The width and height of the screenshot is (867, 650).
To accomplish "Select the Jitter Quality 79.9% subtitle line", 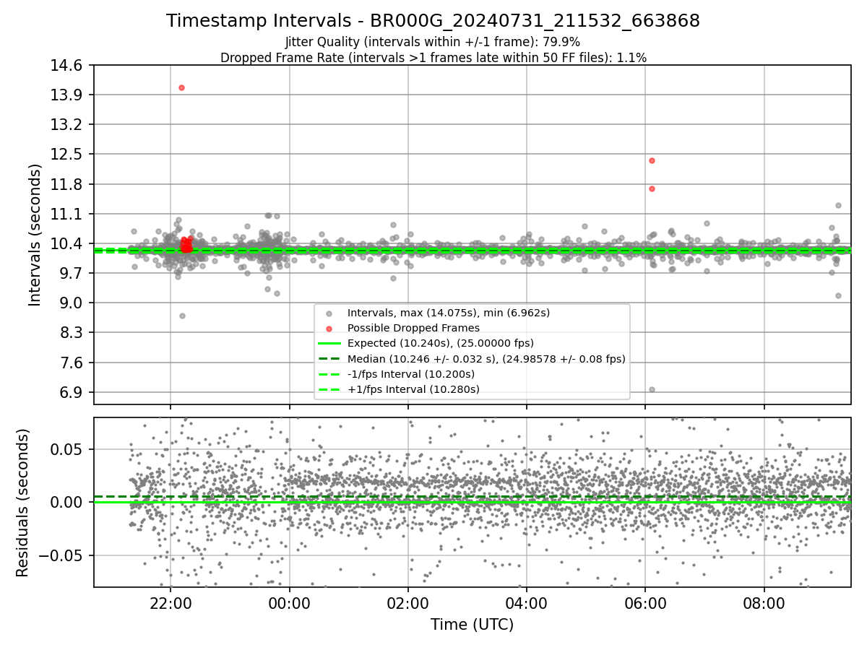I will pyautogui.click(x=433, y=42).
